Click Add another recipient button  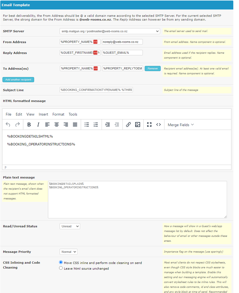click(18, 79)
